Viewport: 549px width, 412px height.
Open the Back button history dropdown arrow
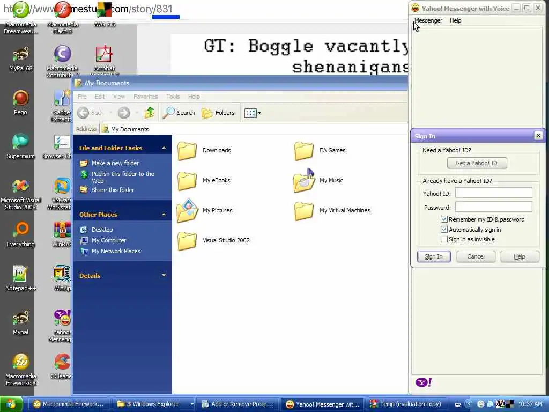[110, 113]
